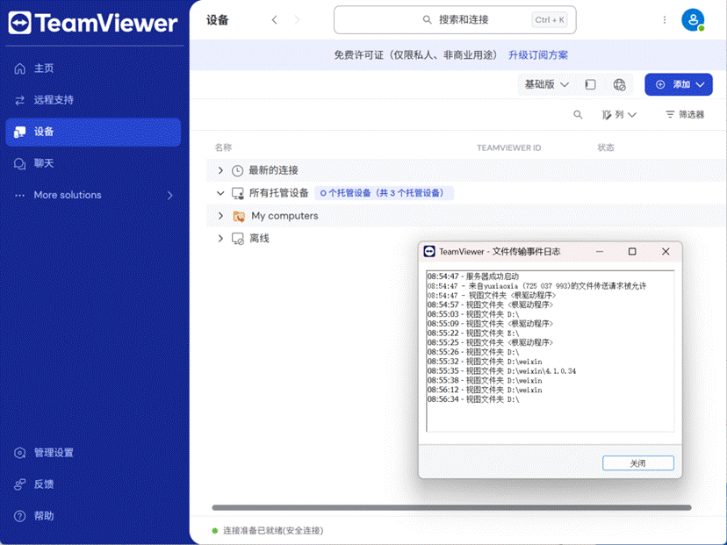
Task: Select log line 服务器成功启动
Action: point(473,276)
